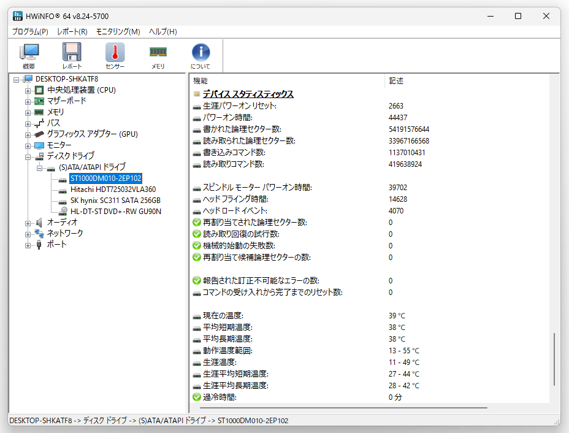Open the プログラム(P) menu
This screenshot has height=433, width=569.
[30, 31]
